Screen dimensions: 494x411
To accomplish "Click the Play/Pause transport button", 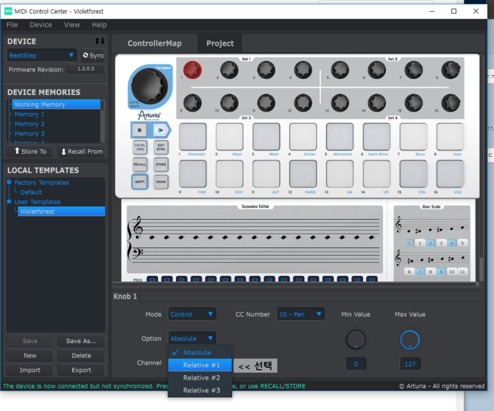I will point(161,130).
